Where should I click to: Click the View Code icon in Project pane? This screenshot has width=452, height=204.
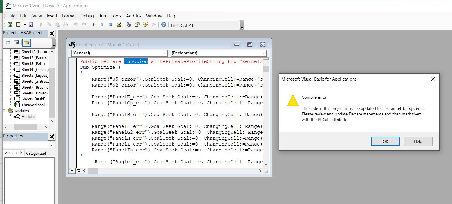pos(8,43)
